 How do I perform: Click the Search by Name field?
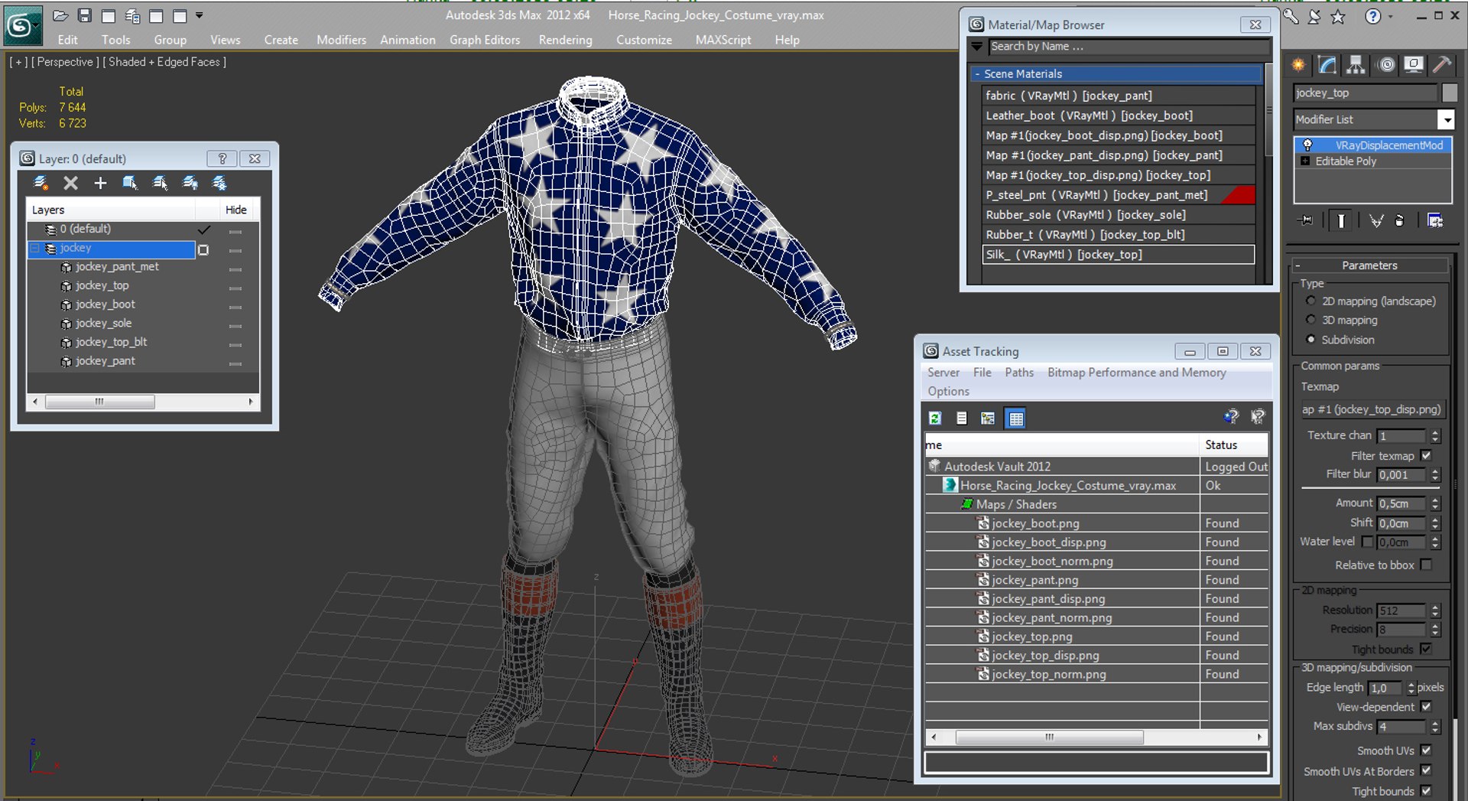[x=1129, y=47]
